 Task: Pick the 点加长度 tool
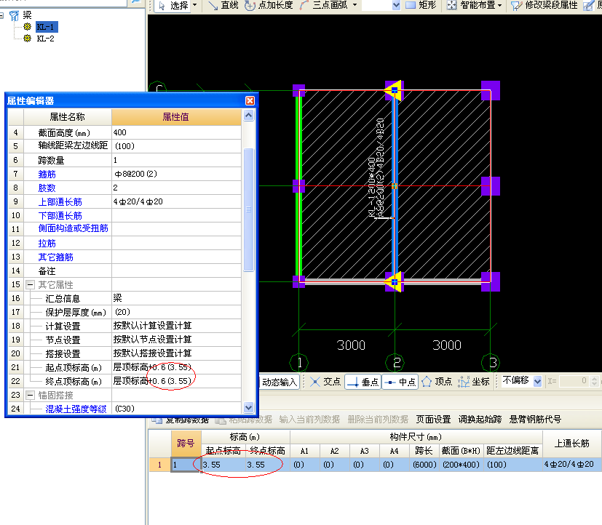[269, 5]
